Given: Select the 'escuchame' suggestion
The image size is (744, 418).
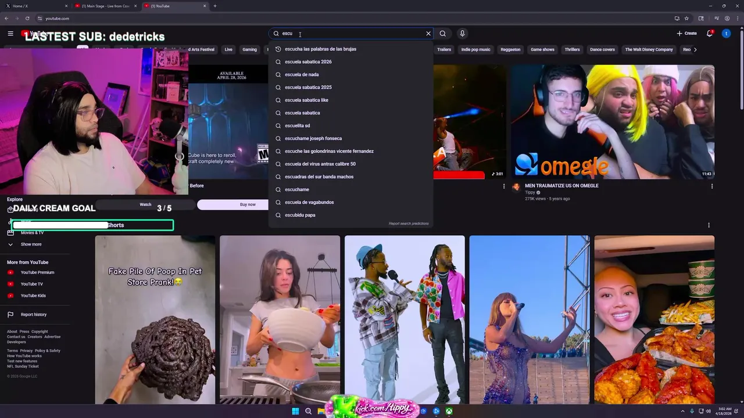Looking at the screenshot, I should 351,189.
